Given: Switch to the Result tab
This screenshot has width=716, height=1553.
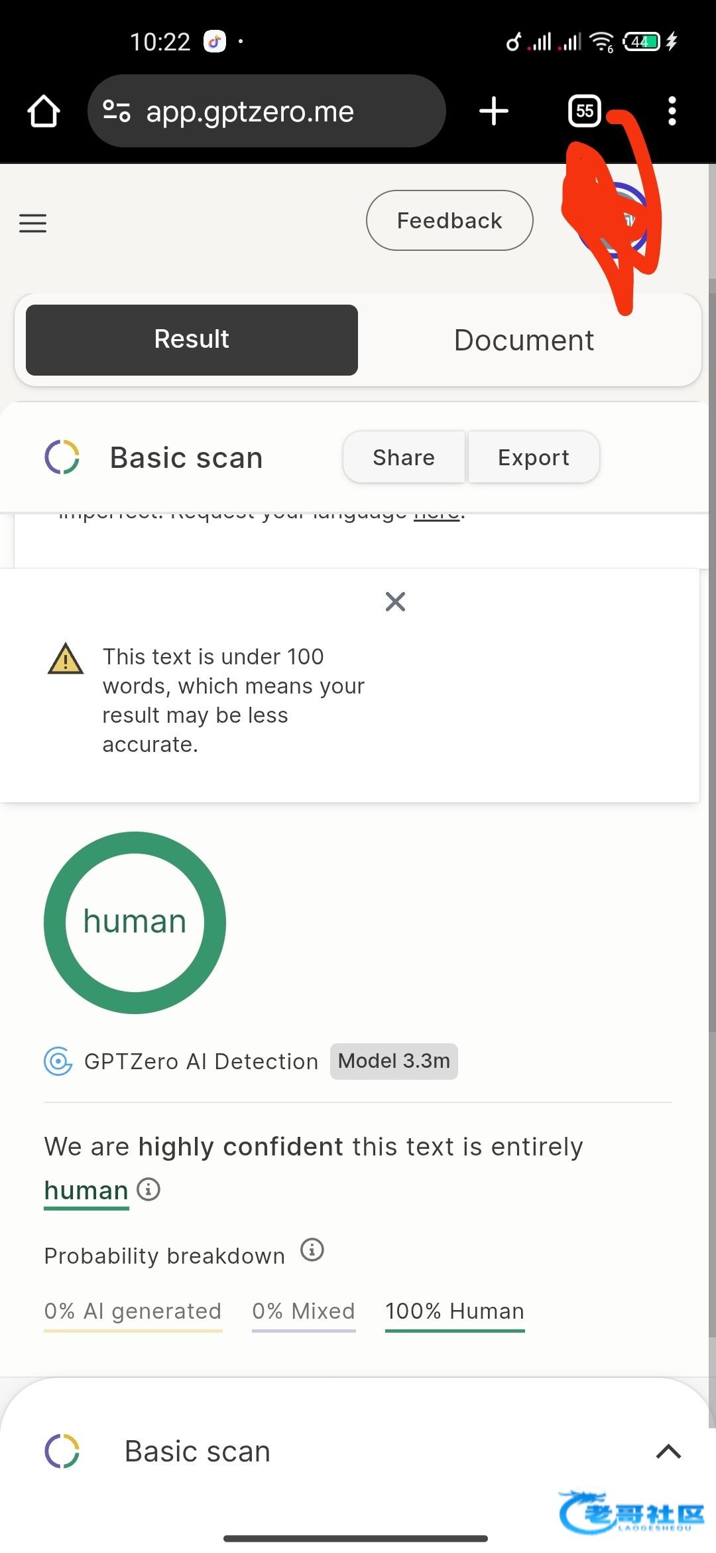Looking at the screenshot, I should (x=192, y=340).
